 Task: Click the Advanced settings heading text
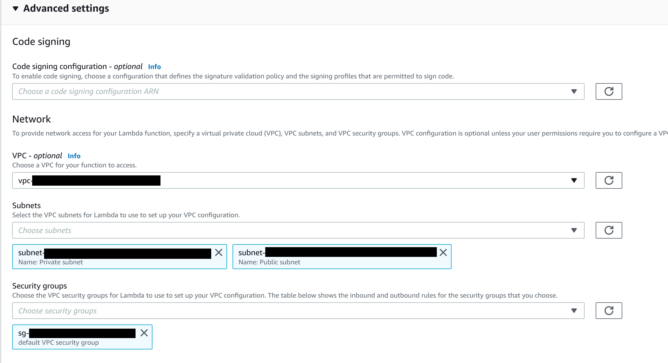tap(66, 9)
